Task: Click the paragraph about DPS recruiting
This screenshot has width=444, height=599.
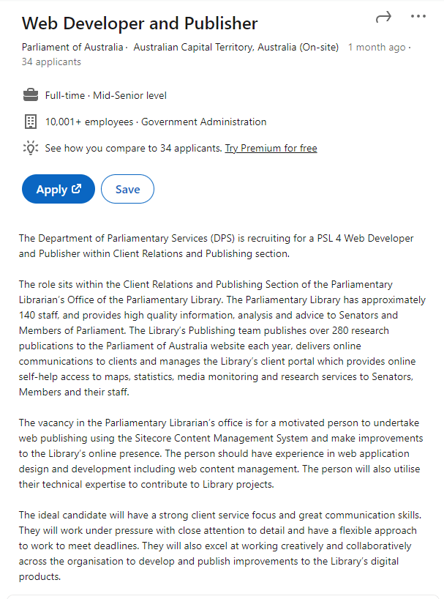Action: pyautogui.click(x=217, y=246)
